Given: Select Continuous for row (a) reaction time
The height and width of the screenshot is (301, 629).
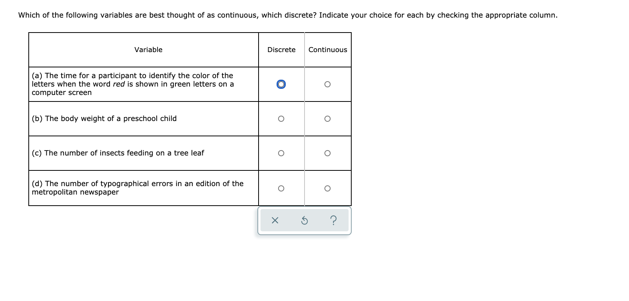Looking at the screenshot, I should (327, 84).
